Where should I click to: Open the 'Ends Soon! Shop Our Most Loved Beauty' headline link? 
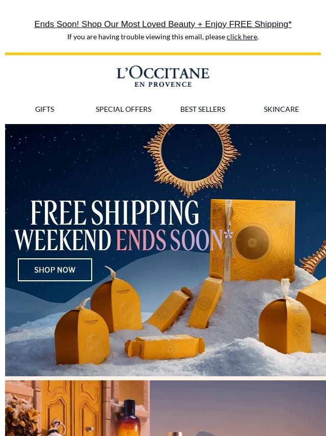[x=163, y=24]
